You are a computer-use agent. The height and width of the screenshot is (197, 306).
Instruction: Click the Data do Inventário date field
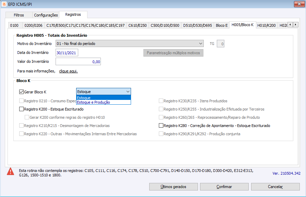click(x=67, y=53)
